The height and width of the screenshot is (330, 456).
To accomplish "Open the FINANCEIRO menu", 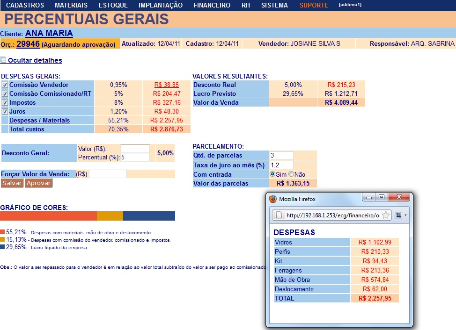I will 212,6.
